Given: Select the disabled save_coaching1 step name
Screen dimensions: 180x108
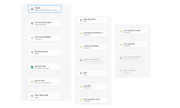Looking at the screenshot, I should point(130,70).
